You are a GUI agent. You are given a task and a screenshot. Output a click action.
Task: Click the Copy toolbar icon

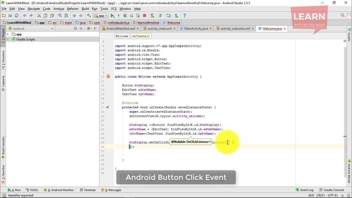[45, 15]
